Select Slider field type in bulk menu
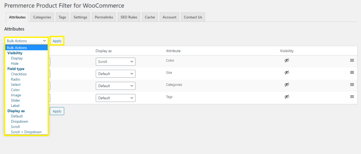Image resolution: width=361 pixels, height=154 pixels. [16, 100]
